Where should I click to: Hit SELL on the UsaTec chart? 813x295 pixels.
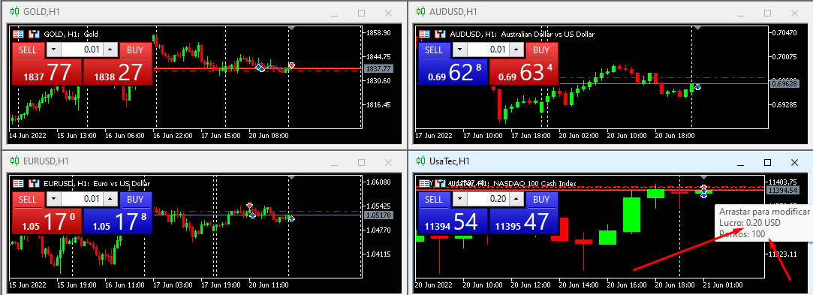coord(434,200)
